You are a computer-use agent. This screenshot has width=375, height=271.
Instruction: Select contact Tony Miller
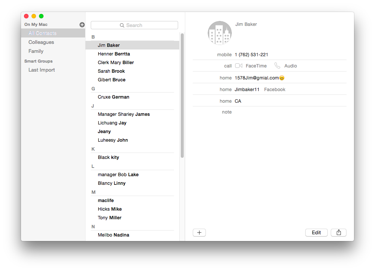click(109, 218)
